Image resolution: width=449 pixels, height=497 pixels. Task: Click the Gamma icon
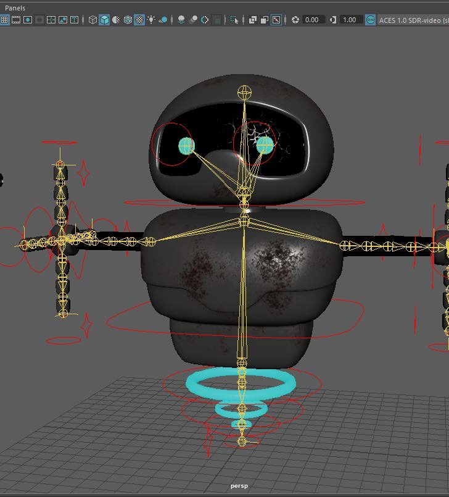pos(333,20)
